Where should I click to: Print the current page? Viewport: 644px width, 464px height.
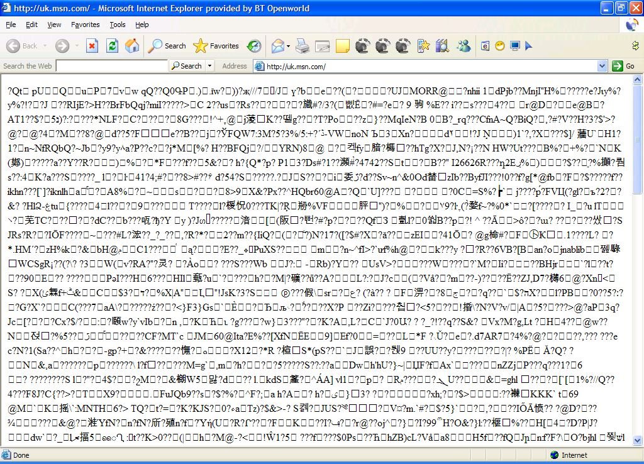(x=303, y=46)
